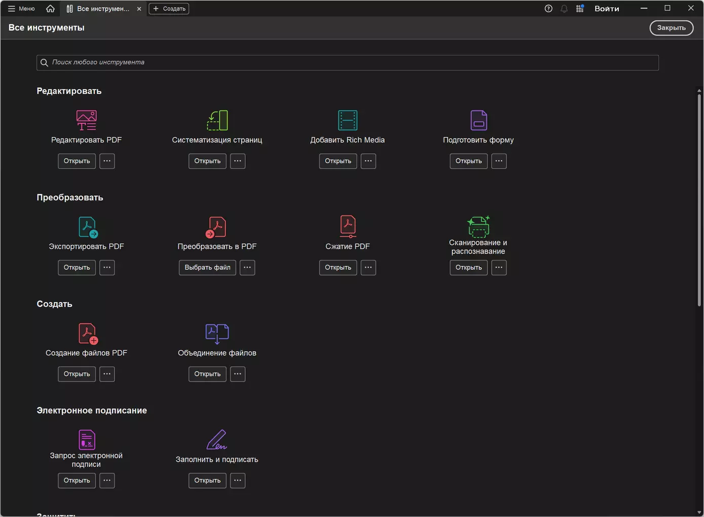Switch to the Все инструменты tab

[101, 9]
